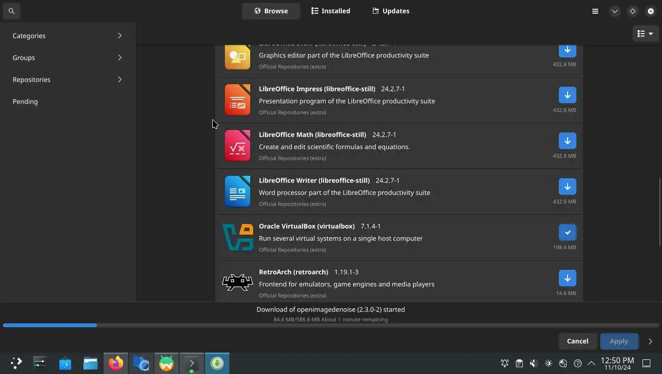Open brightness control in system tray
662x374 pixels.
(549, 363)
